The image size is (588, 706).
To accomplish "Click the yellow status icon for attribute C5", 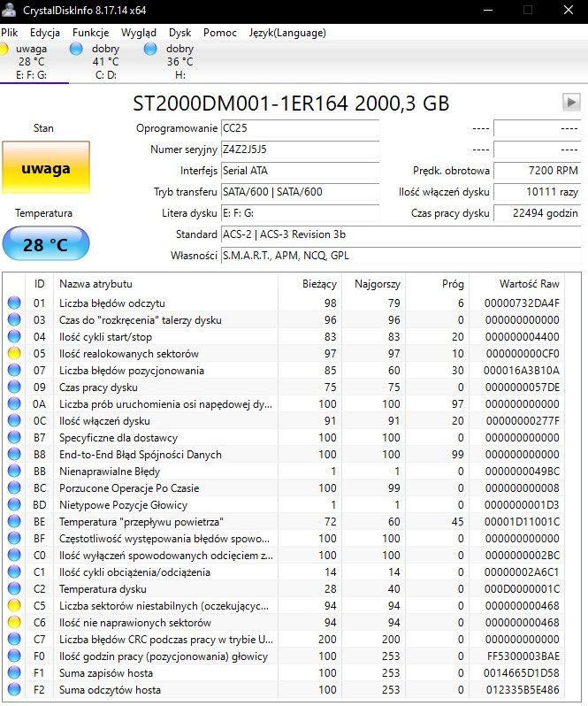I will click(14, 605).
